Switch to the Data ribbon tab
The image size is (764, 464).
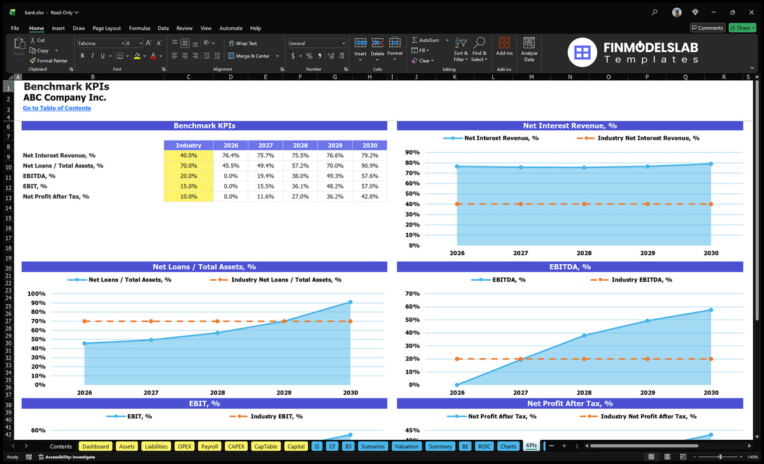pyautogui.click(x=163, y=28)
